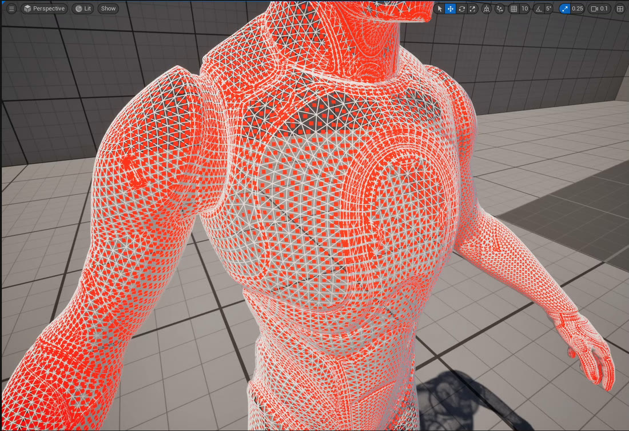Select the Rotate tool

461,9
